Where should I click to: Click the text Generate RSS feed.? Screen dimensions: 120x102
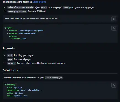tap(37, 11)
